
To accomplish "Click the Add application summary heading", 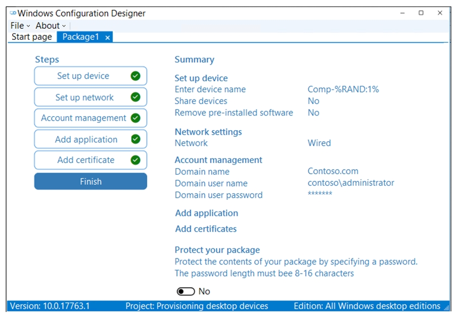I will click(206, 213).
